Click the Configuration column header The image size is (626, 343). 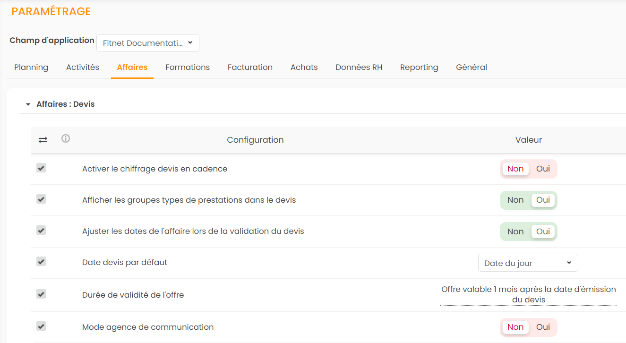[x=255, y=140]
